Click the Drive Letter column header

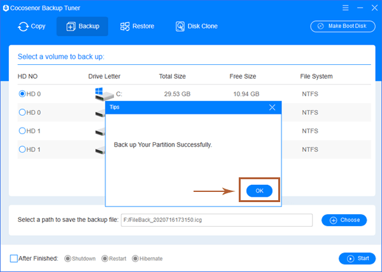pos(104,76)
